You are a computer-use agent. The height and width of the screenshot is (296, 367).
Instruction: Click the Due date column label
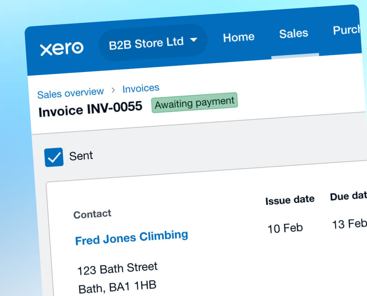click(348, 197)
